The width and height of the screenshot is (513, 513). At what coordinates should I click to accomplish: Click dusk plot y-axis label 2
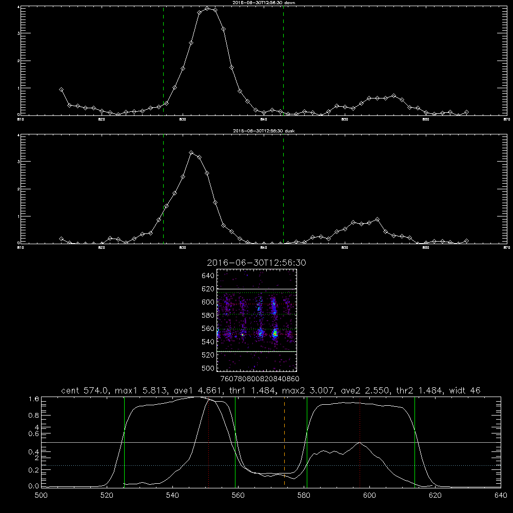pyautogui.click(x=18, y=189)
